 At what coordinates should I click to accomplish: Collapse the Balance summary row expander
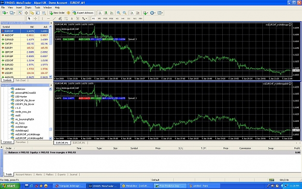click(x=6, y=152)
